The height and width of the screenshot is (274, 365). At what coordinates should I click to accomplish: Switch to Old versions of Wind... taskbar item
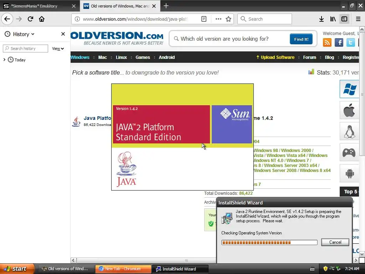(x=66, y=269)
